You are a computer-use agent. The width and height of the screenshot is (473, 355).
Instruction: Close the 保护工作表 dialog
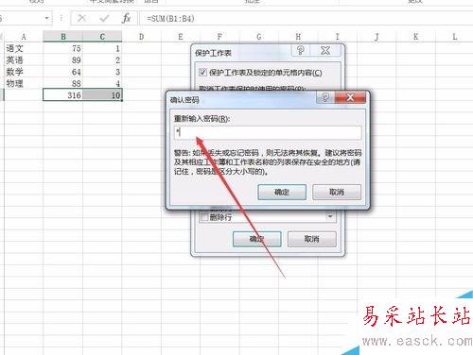coord(325,50)
